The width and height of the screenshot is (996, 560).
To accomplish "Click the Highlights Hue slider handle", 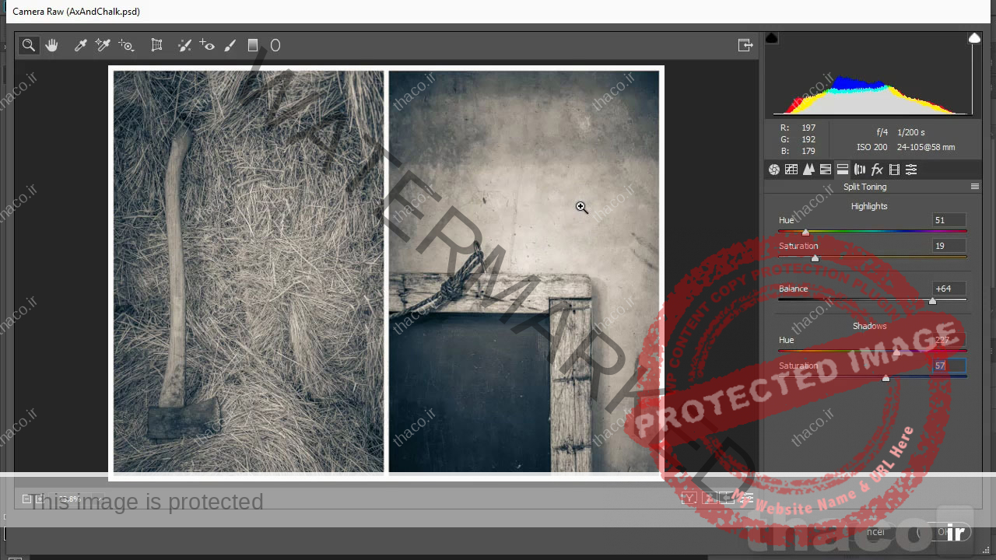I will (805, 232).
